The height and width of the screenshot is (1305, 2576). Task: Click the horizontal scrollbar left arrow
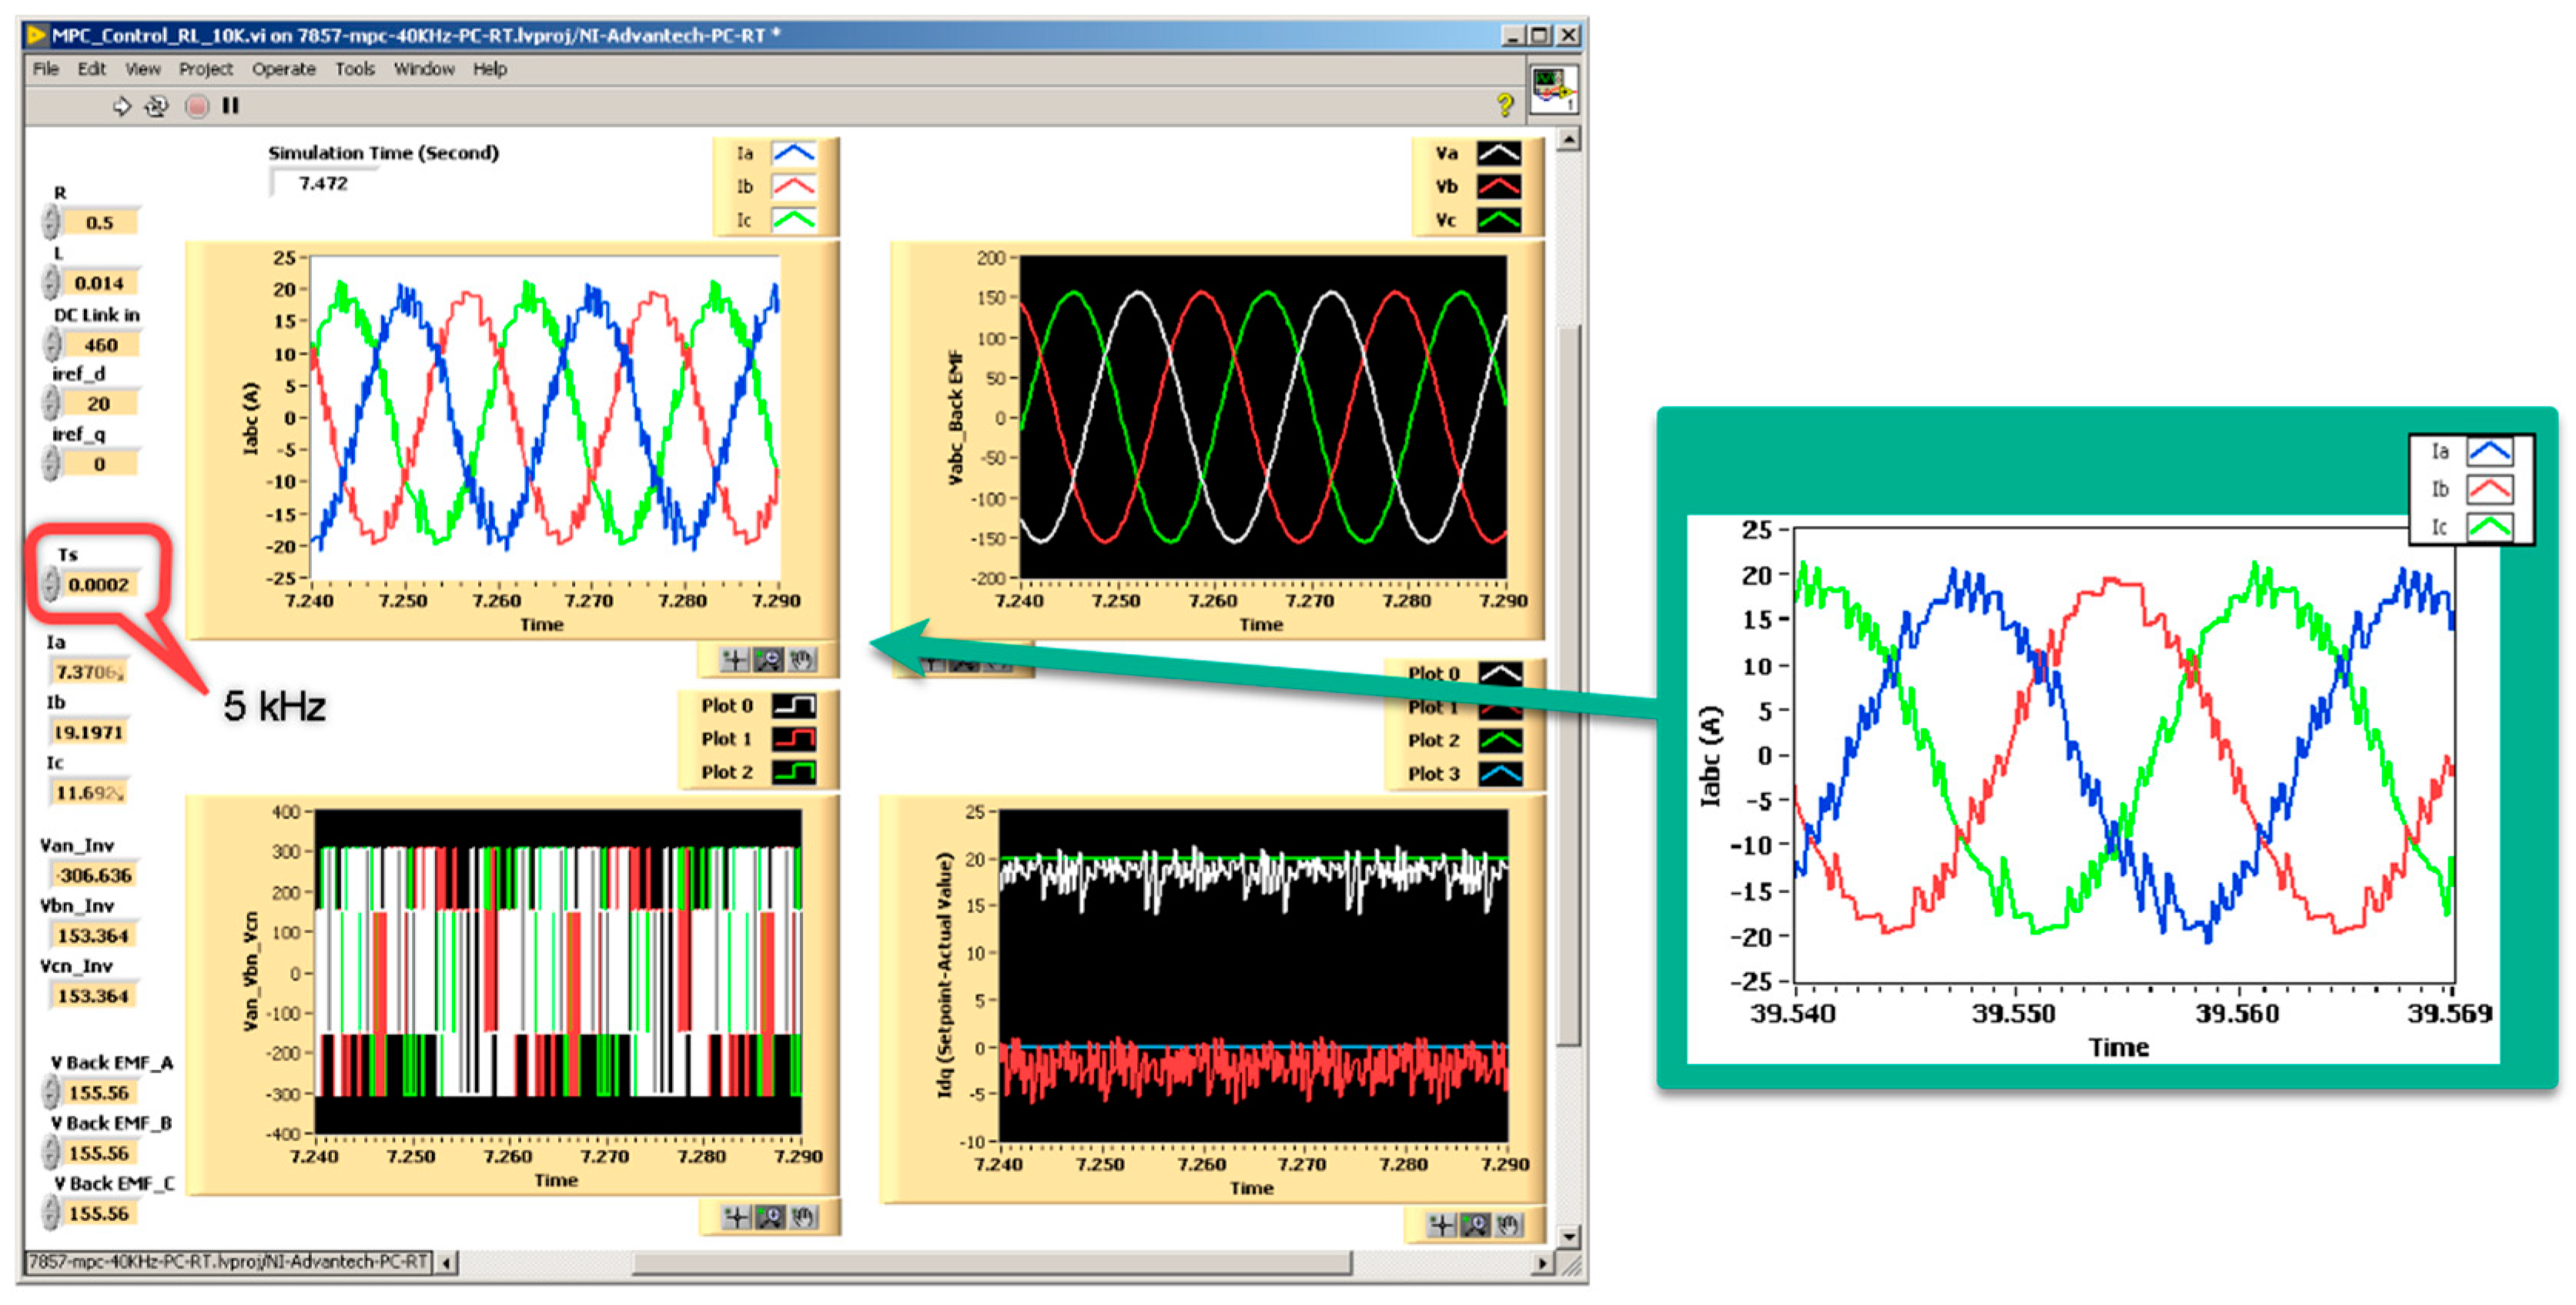point(446,1263)
